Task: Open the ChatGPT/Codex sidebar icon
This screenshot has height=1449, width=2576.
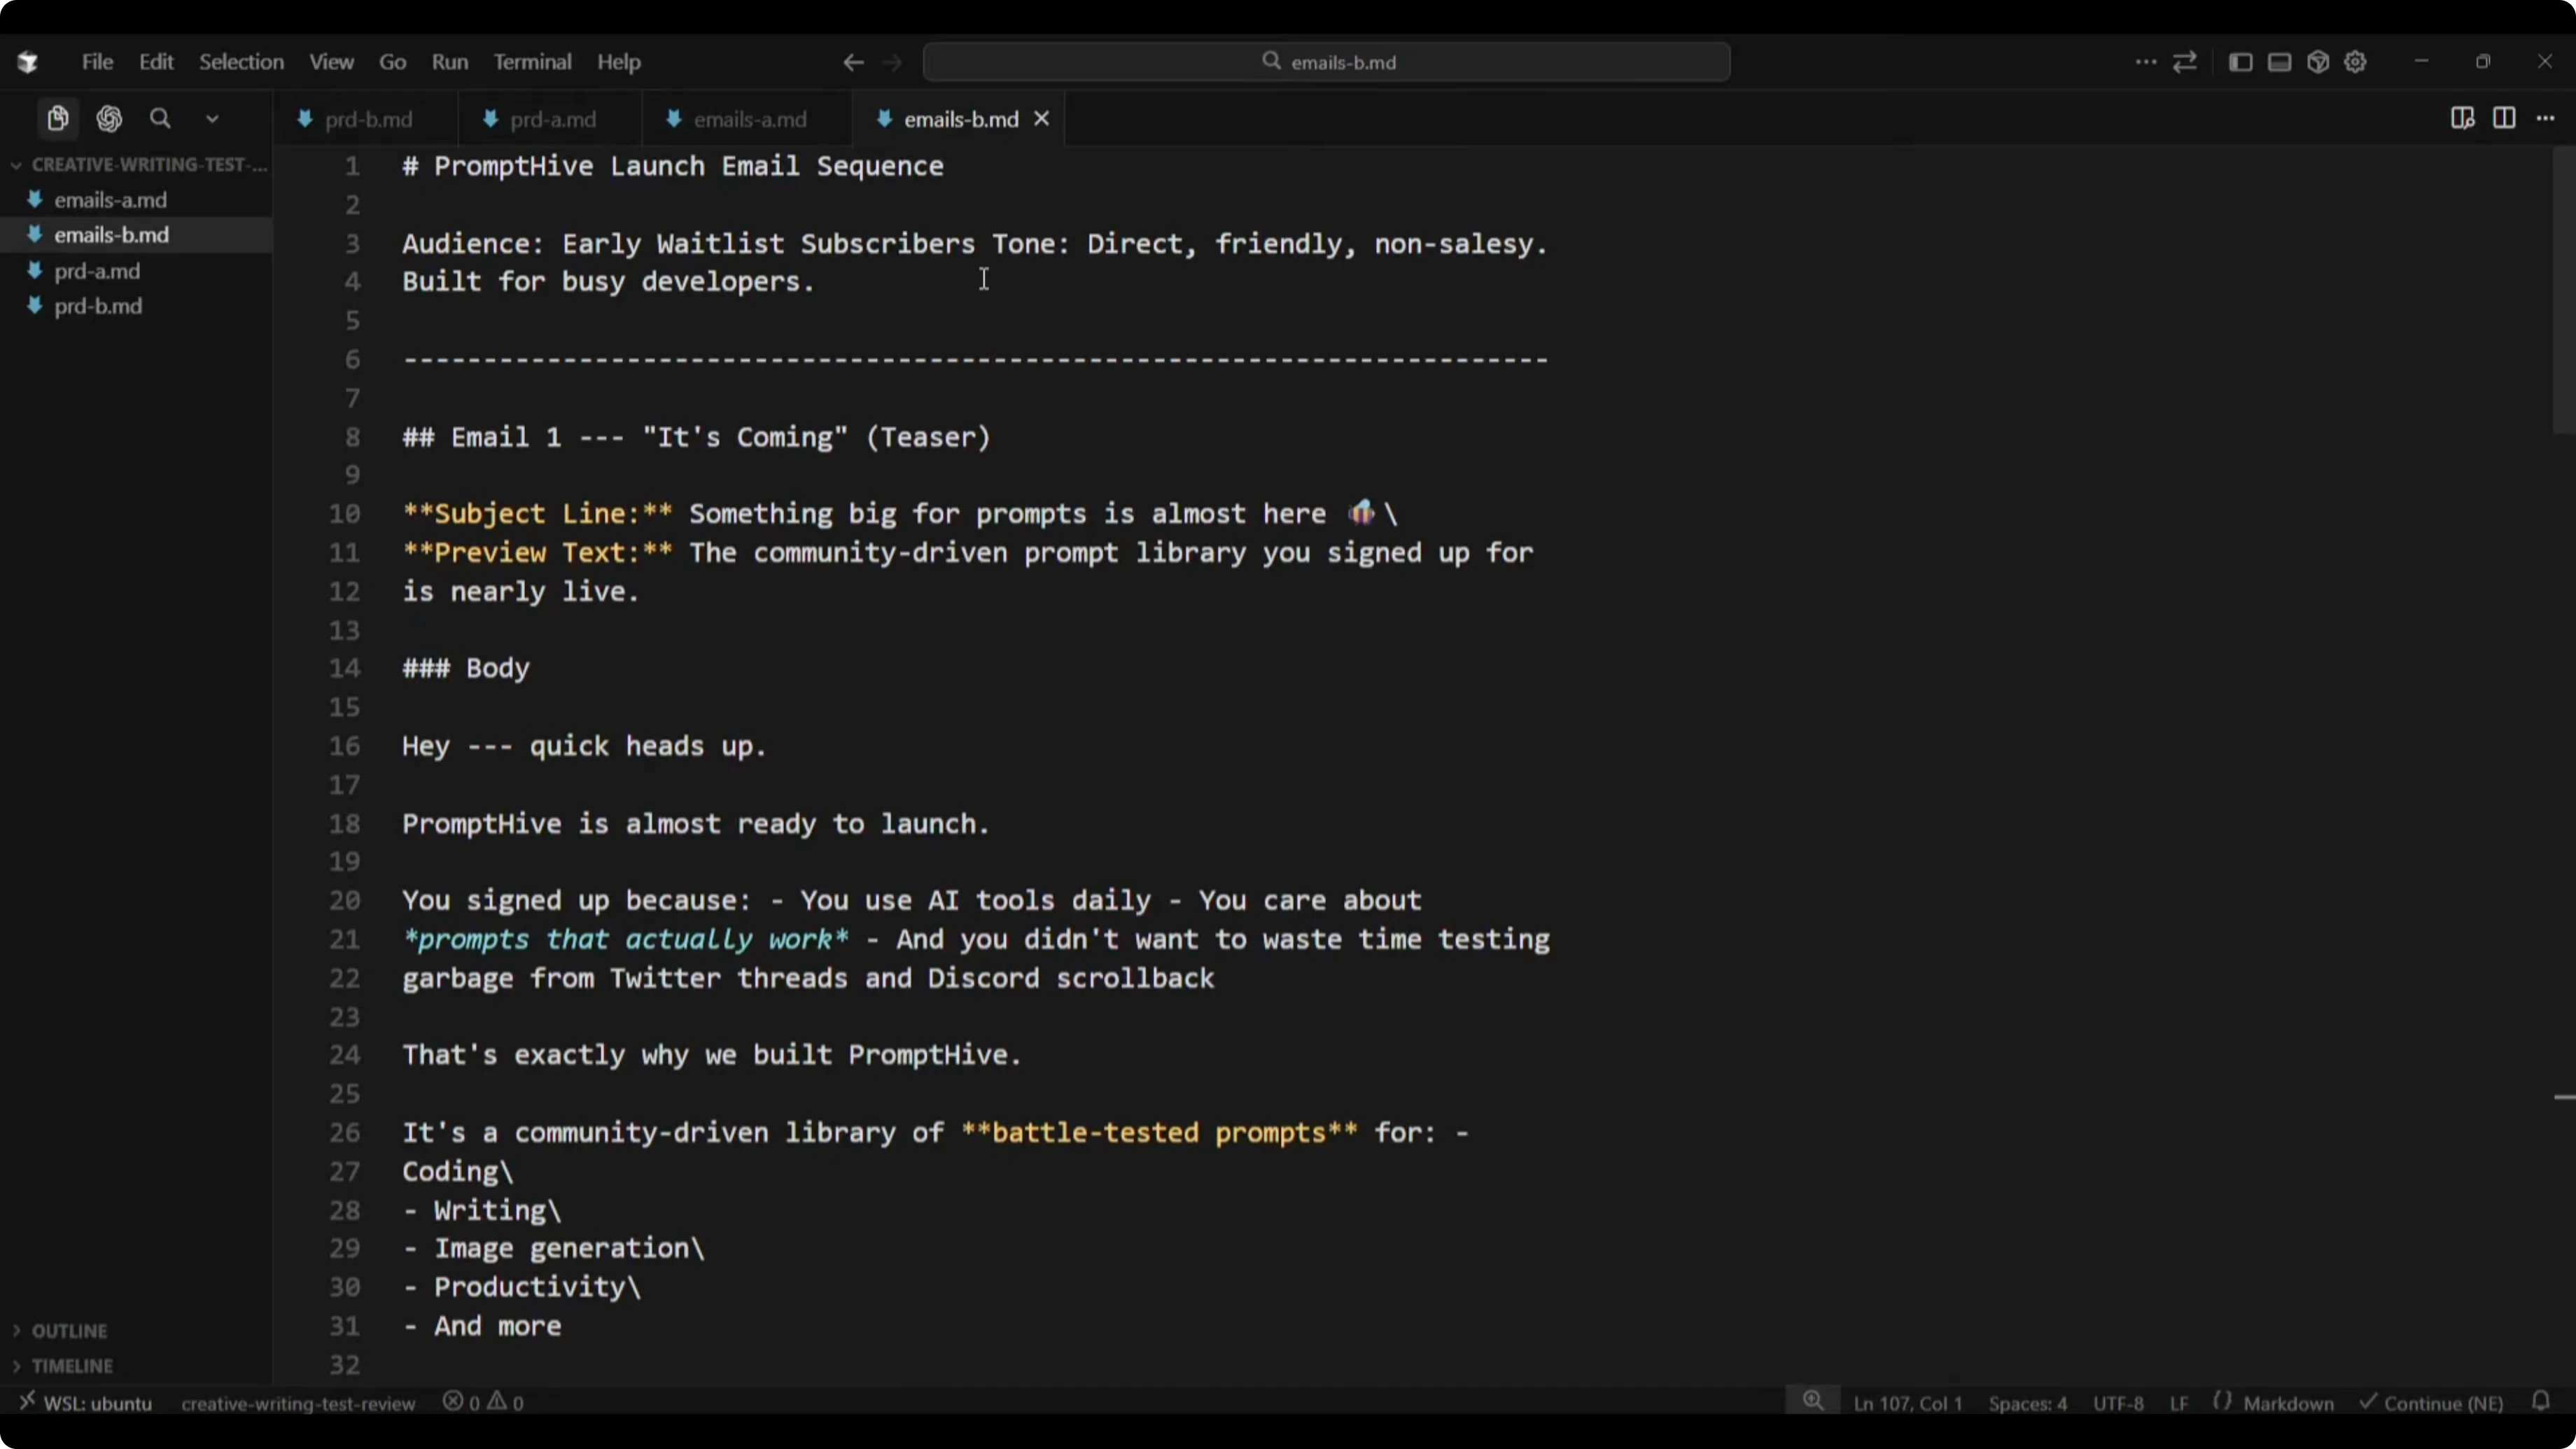Action: [x=109, y=119]
